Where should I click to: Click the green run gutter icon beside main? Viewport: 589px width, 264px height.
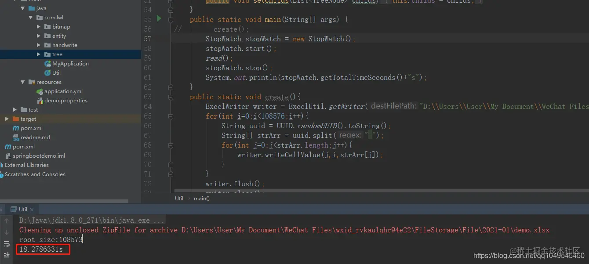[x=159, y=19]
